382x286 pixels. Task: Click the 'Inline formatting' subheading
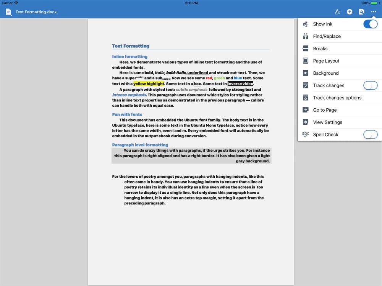point(129,56)
